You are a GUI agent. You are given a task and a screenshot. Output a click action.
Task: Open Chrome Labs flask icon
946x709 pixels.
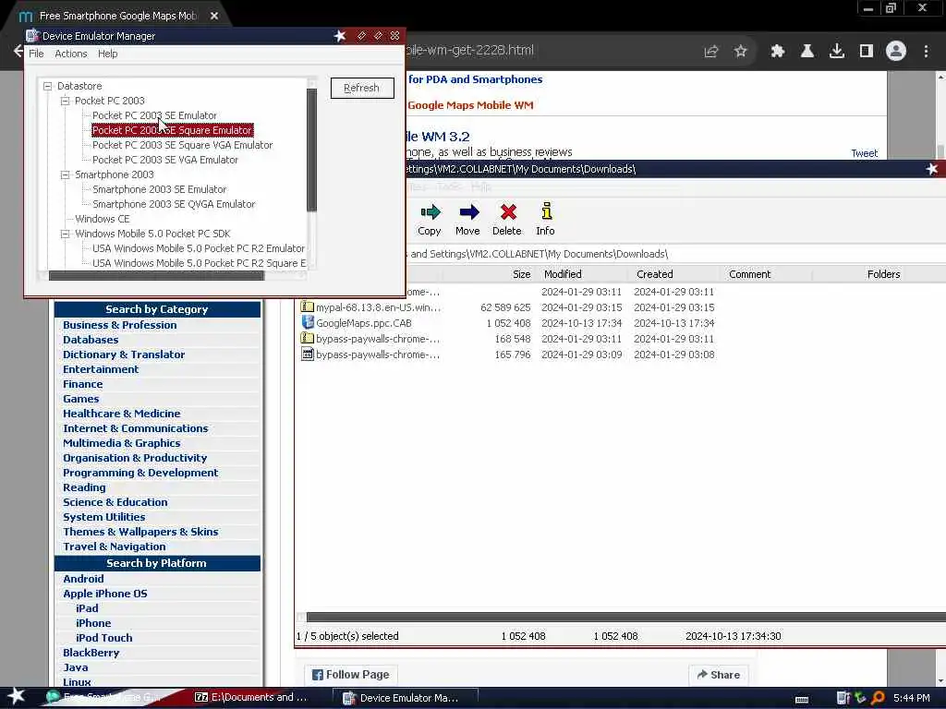pyautogui.click(x=807, y=52)
